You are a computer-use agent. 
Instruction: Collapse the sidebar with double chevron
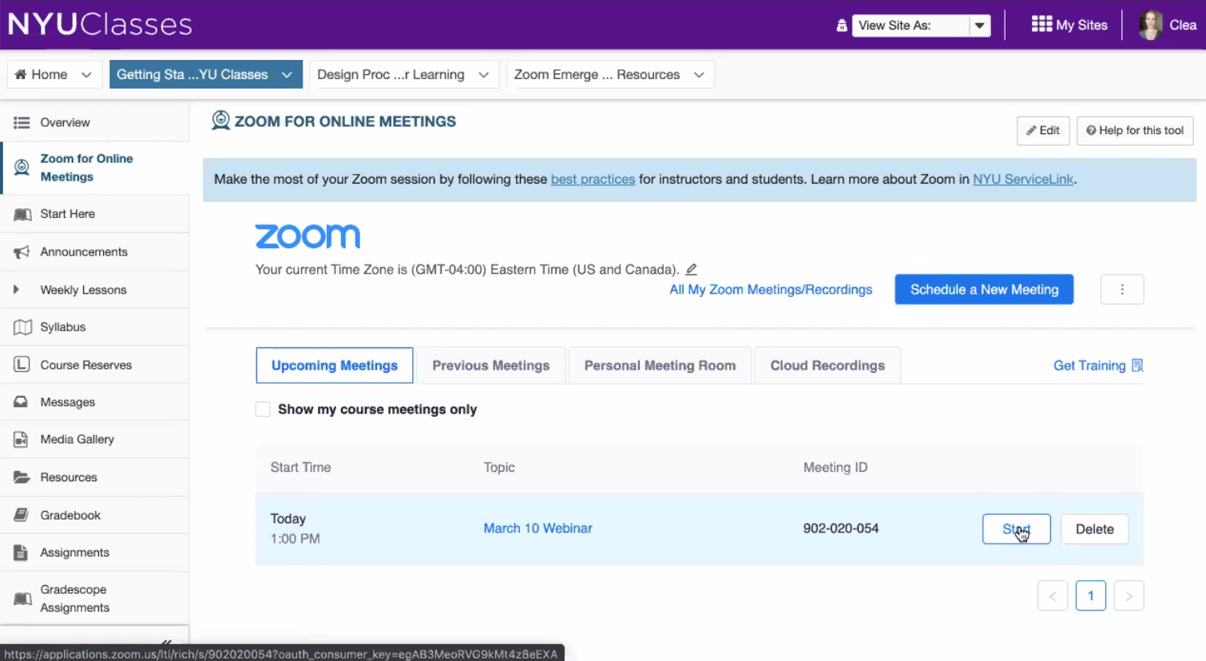point(165,642)
